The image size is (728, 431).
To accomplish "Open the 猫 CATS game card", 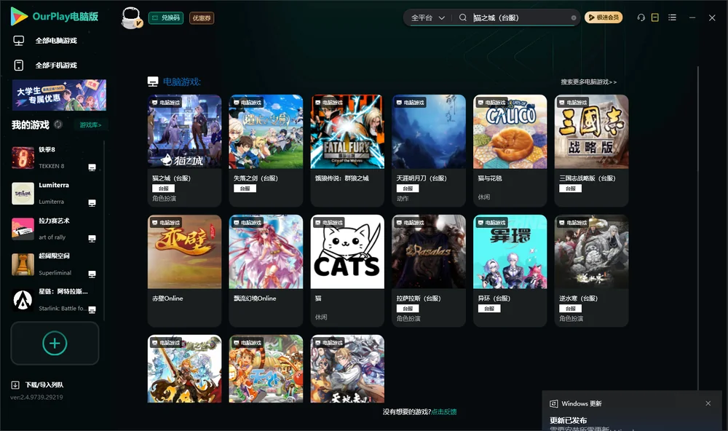I will (x=347, y=271).
